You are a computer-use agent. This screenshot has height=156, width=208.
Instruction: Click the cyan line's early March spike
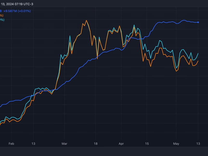tap(70, 36)
